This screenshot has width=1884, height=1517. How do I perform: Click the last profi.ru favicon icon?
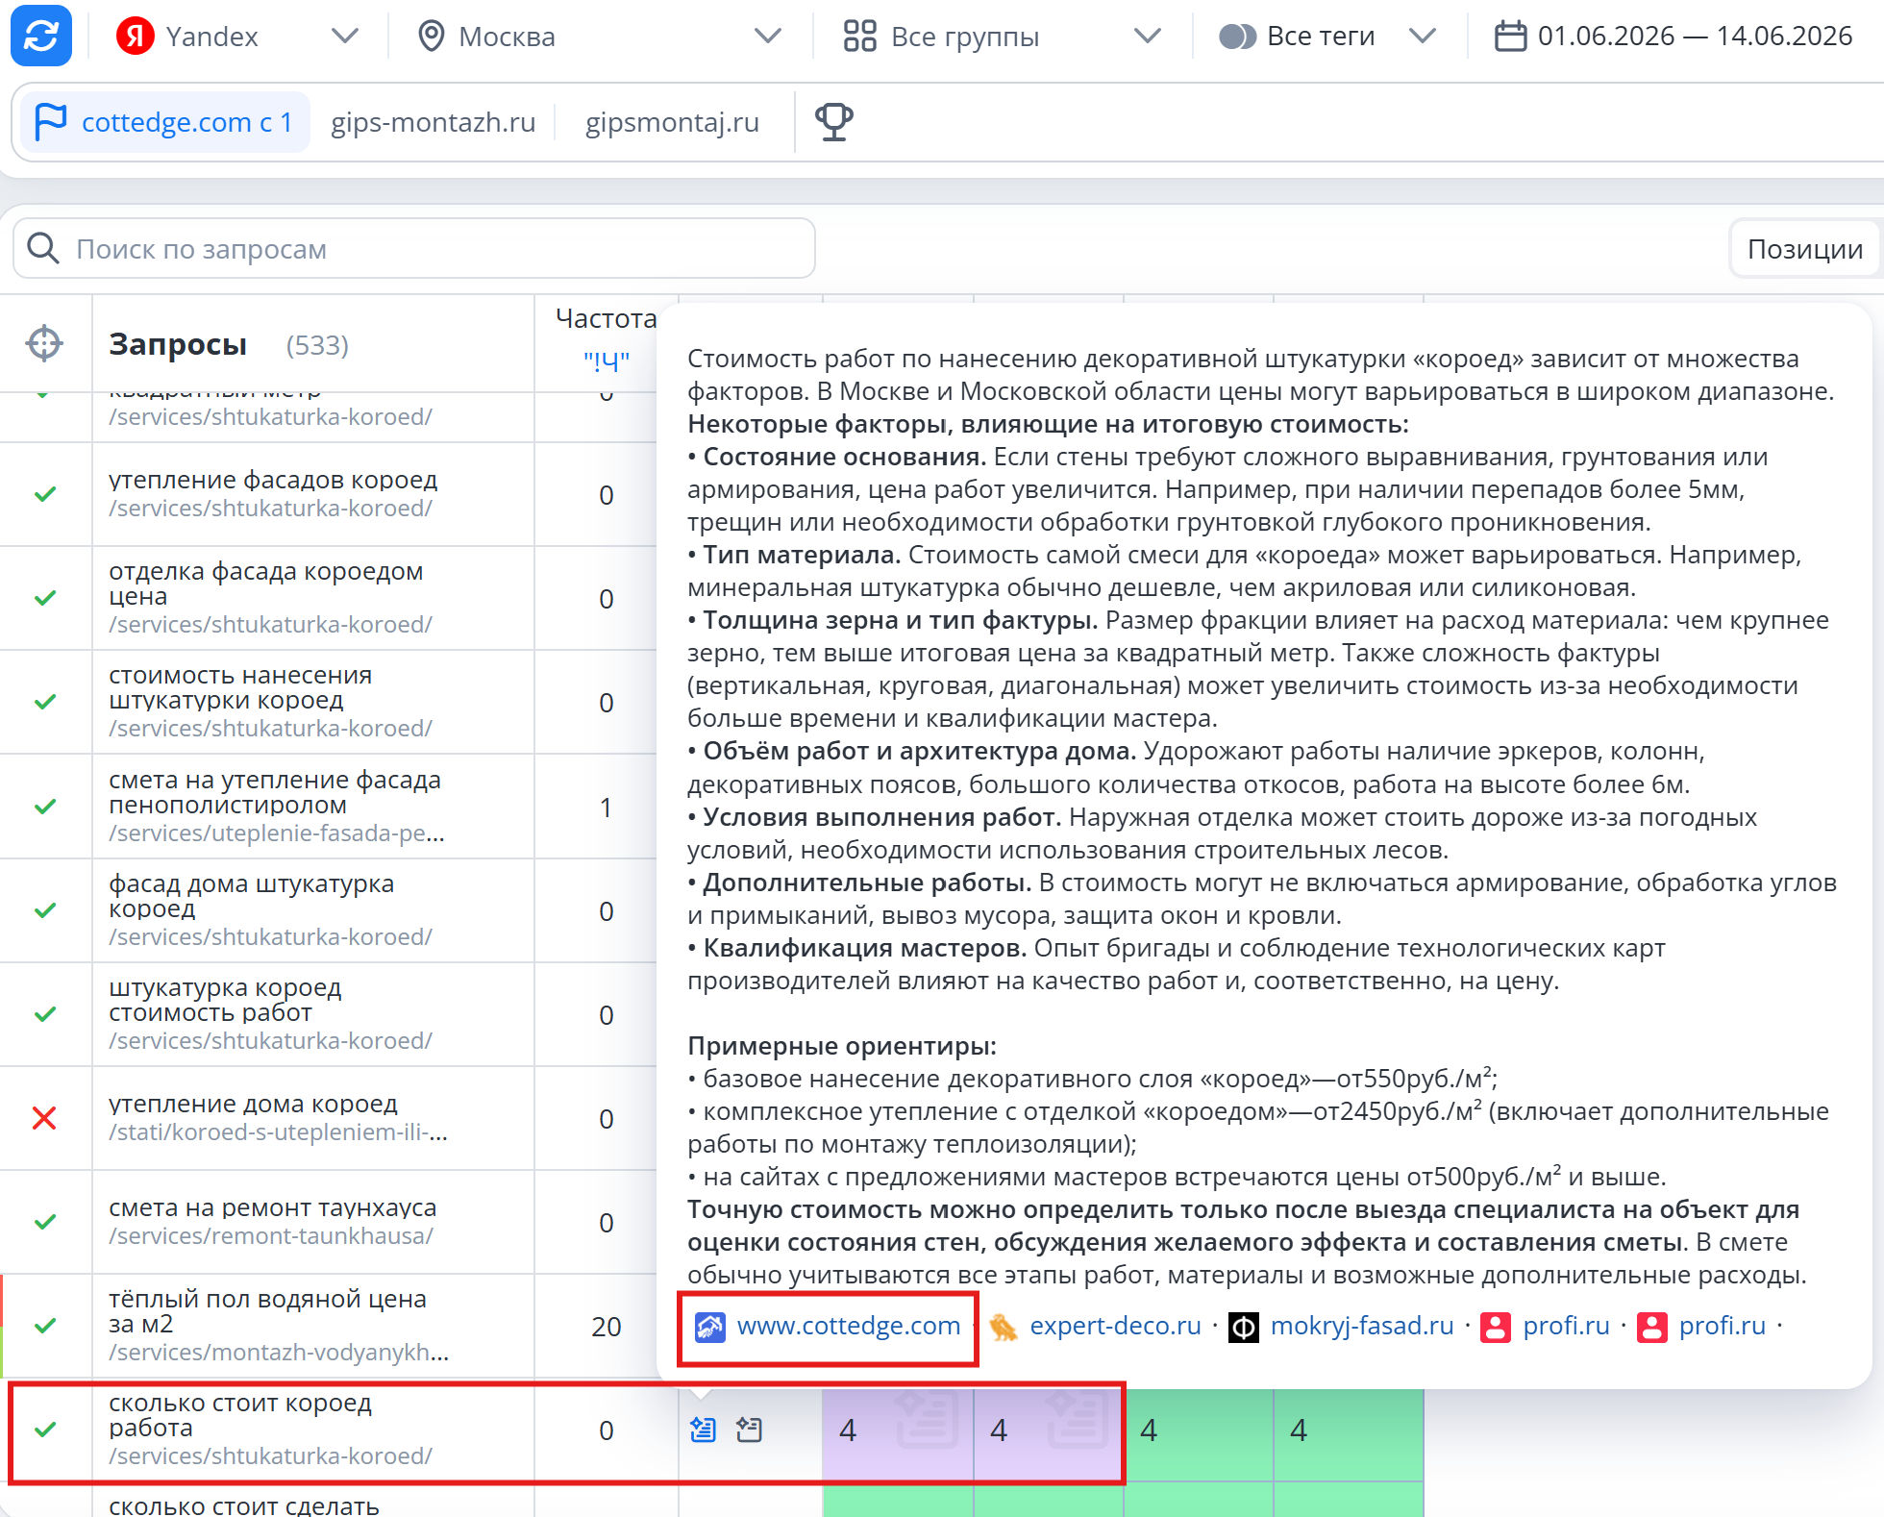tap(1651, 1328)
